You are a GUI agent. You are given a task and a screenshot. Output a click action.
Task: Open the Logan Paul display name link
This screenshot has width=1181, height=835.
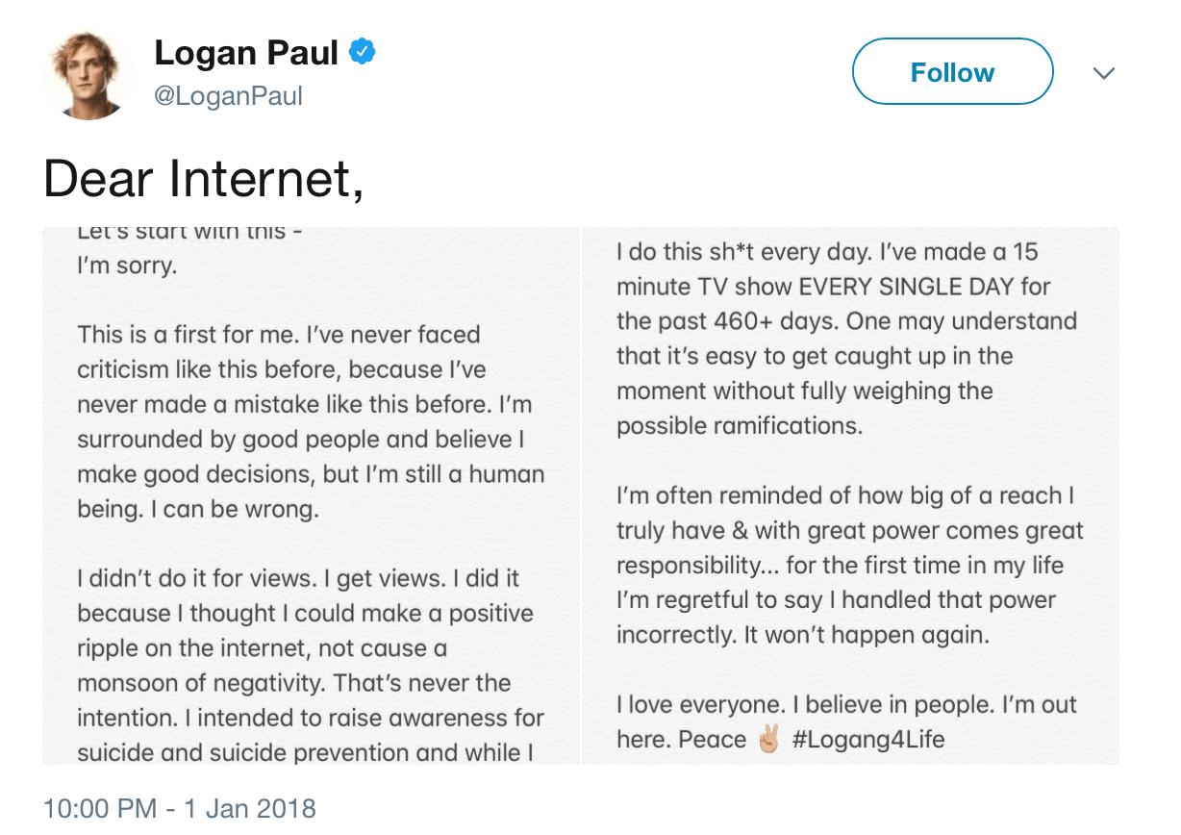click(x=246, y=54)
